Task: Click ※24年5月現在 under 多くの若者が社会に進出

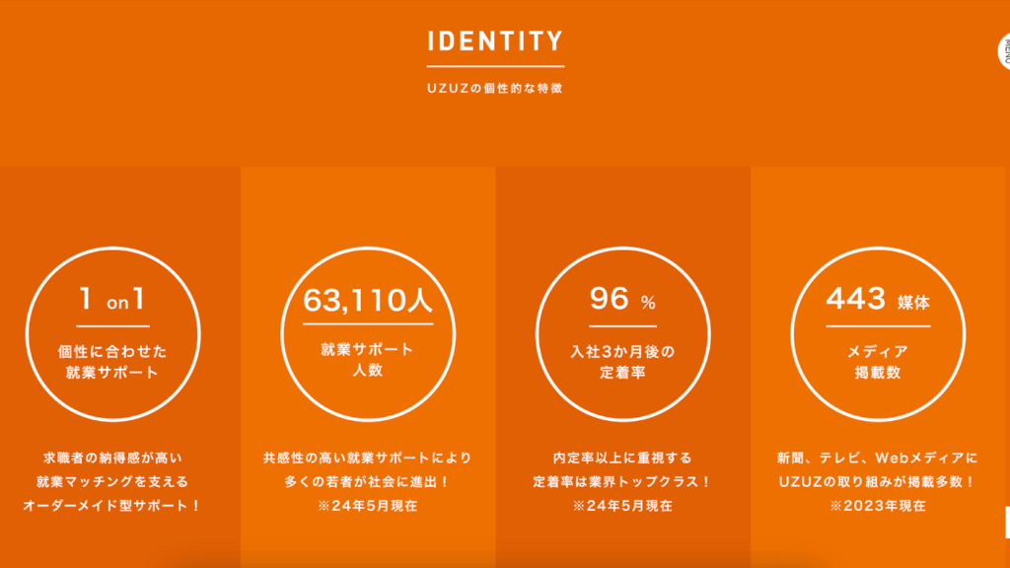Action: coord(368,506)
